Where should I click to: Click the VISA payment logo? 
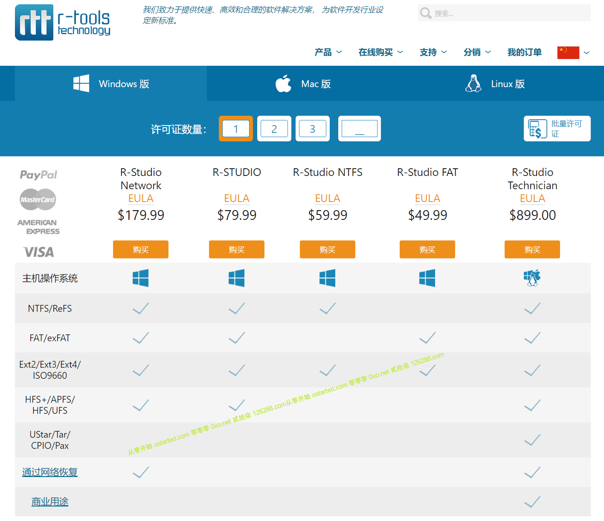tap(38, 252)
